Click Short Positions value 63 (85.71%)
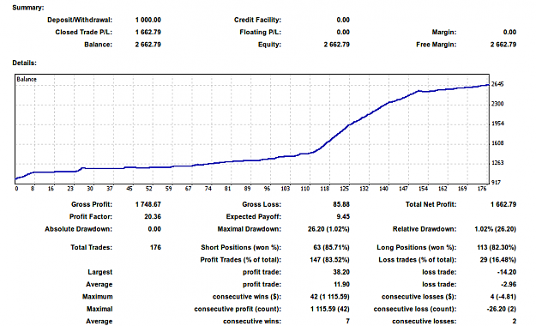536x326 pixels. tap(331, 247)
